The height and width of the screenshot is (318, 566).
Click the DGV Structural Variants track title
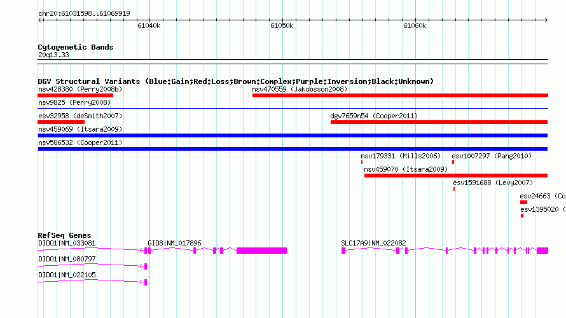coord(236,81)
